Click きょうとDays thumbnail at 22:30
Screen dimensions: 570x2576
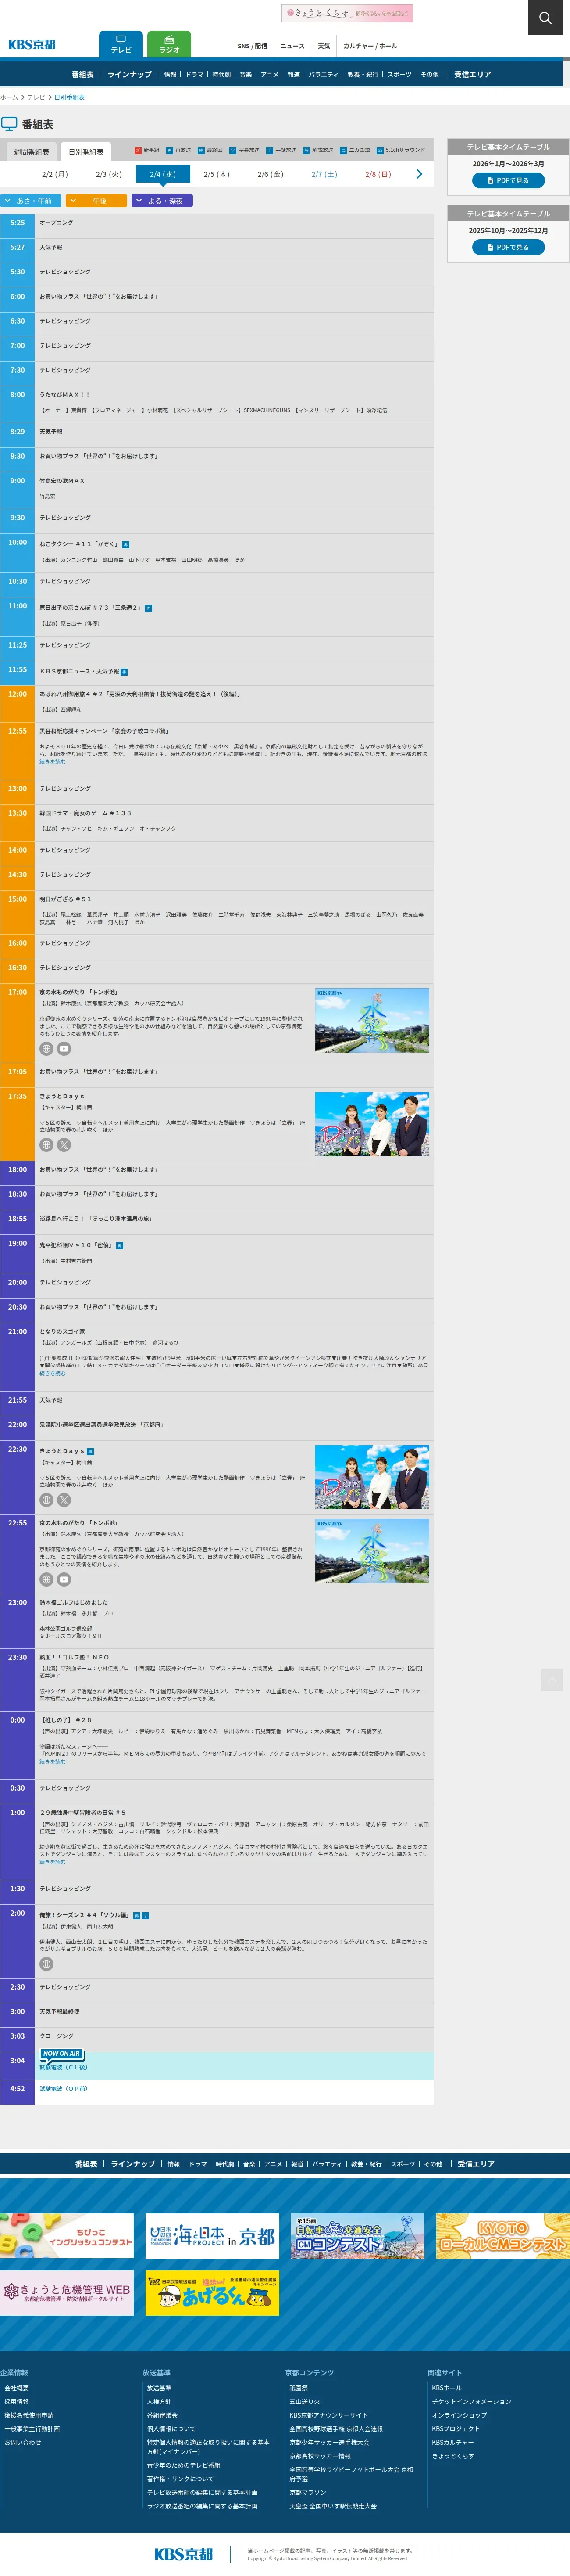tap(372, 1477)
